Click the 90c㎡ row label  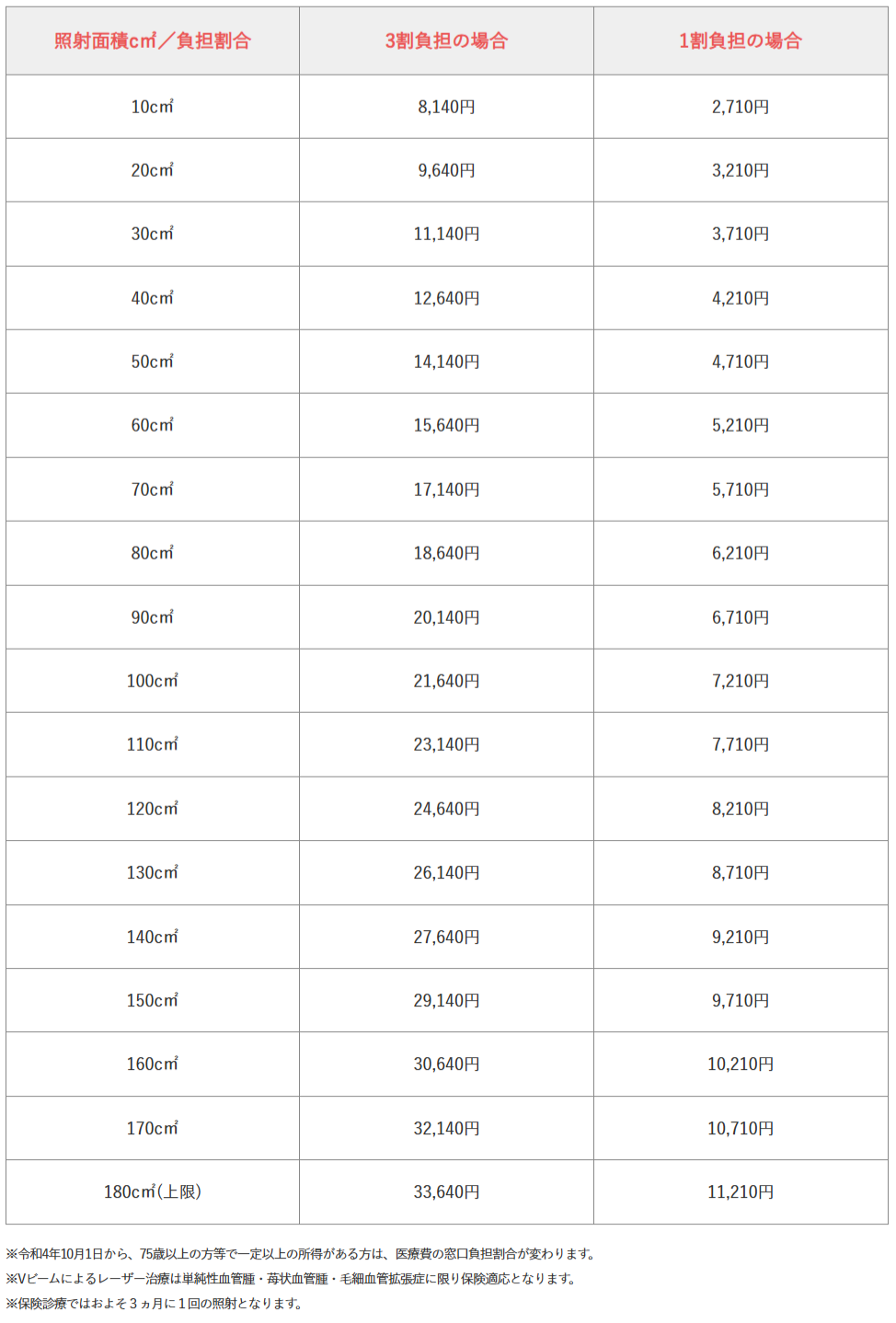(x=153, y=617)
